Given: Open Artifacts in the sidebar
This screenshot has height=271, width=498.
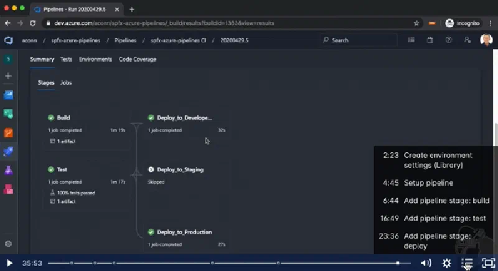Looking at the screenshot, I should click(x=9, y=189).
